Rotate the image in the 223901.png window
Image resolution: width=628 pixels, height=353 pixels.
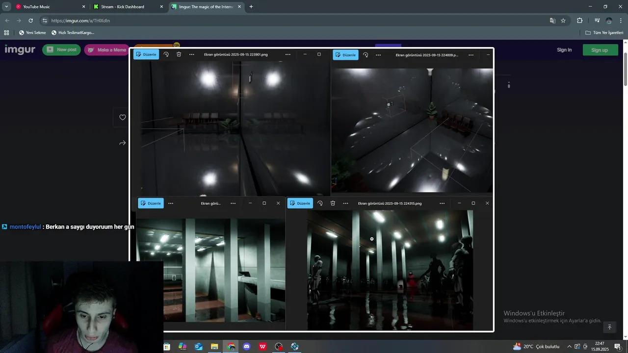pos(166,54)
